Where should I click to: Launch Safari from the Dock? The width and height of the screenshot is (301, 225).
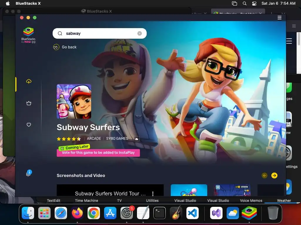click(61, 213)
